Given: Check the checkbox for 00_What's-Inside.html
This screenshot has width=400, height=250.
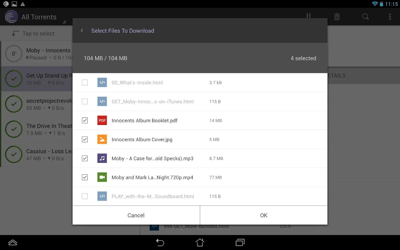Looking at the screenshot, I should click(85, 82).
